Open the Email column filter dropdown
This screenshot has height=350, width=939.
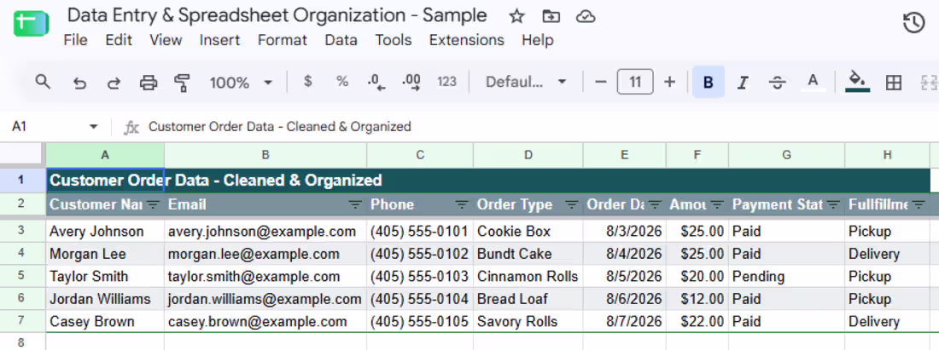point(355,205)
